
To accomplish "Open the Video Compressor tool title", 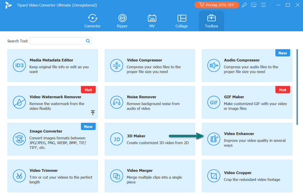I will [144, 60].
